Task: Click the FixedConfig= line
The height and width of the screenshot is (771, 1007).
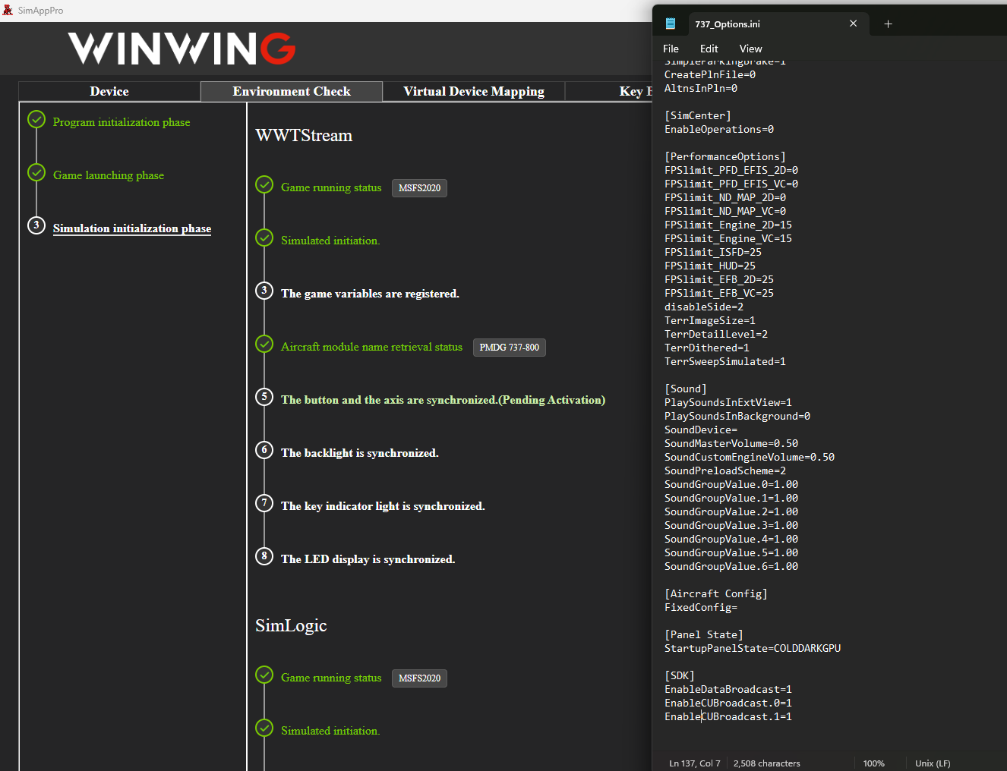Action: coord(701,608)
